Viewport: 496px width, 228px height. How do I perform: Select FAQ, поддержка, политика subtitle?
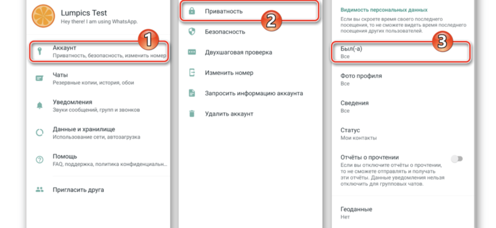pos(110,164)
